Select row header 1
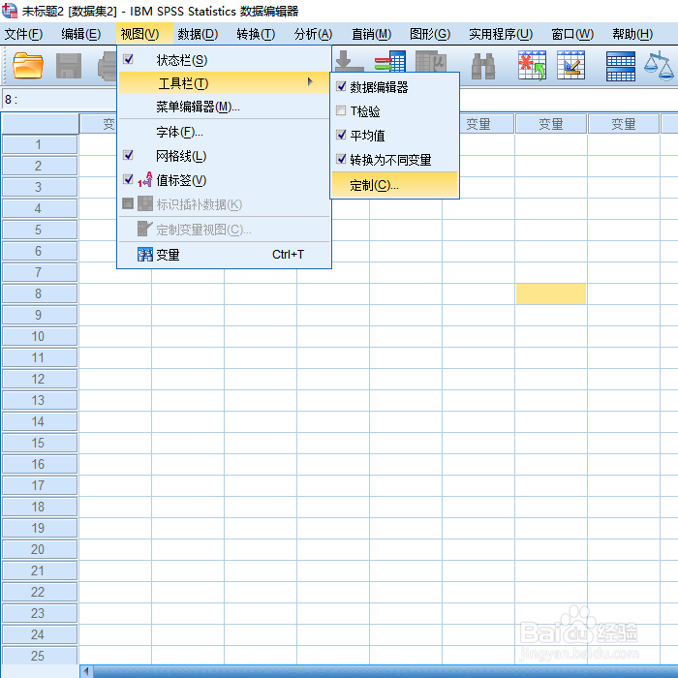678x678 pixels. click(40, 144)
